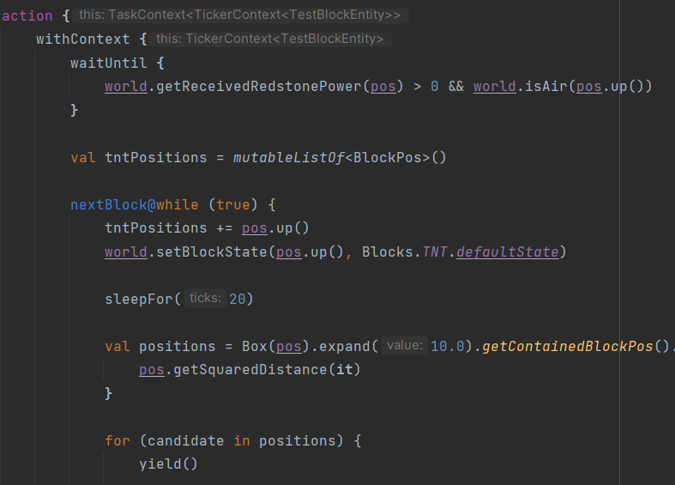Click the isAir method call
The height and width of the screenshot is (485, 675).
pyautogui.click(x=545, y=87)
